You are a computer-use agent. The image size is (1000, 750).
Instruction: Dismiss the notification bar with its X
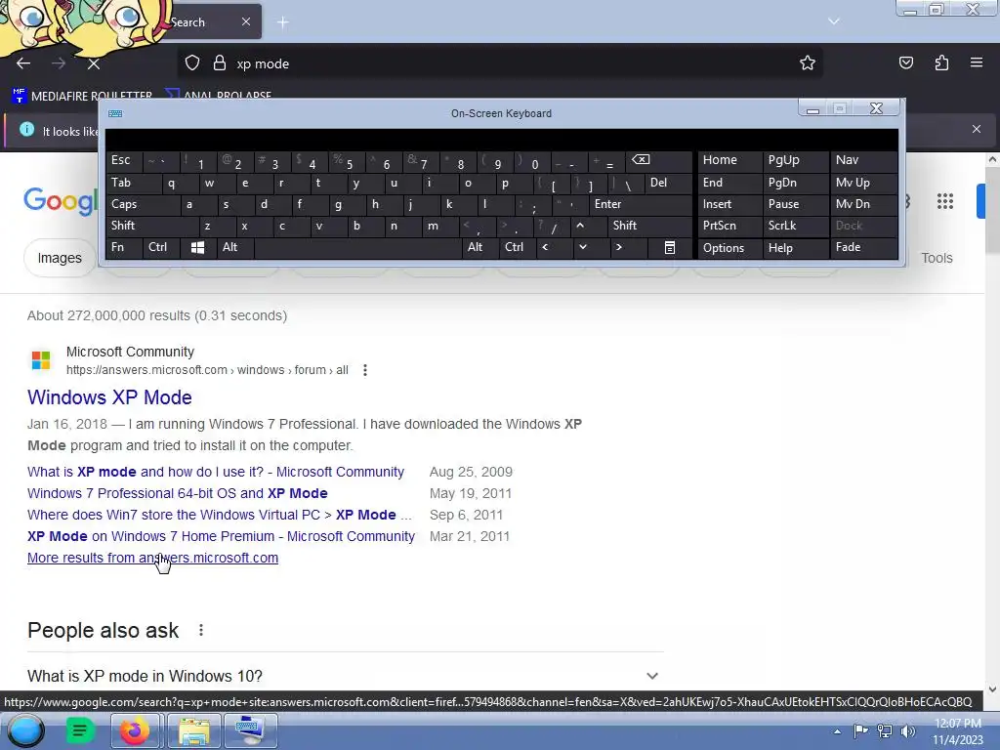coord(976,130)
